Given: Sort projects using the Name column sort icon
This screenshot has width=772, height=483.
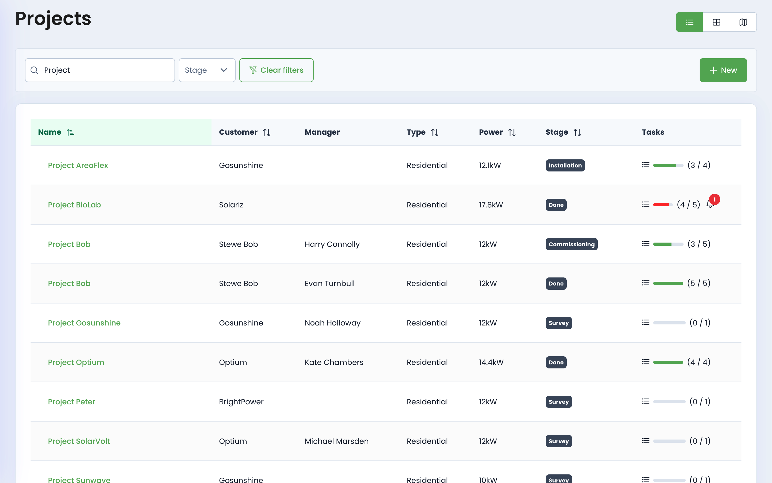Looking at the screenshot, I should 70,132.
